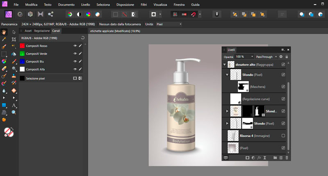Screen dimensions: 328x176
Task: Uncheck bottom (Pixel) layer visibility checkbox
Action: click(x=283, y=148)
